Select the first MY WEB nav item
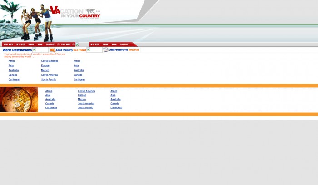The width and height of the screenshot is (318, 185). pos(21,44)
